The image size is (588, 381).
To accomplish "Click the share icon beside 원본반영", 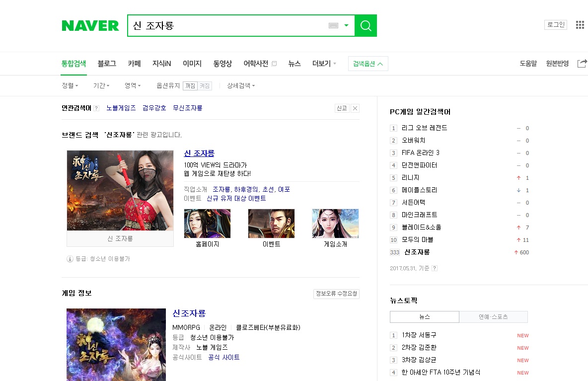I will pos(582,64).
